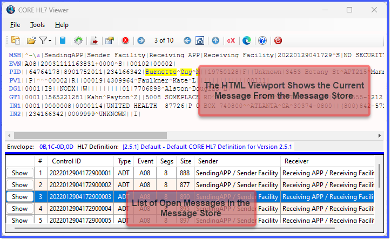The height and width of the screenshot is (240, 391).
Task: Click the envelope value 0B,1C-0D,0D
Action: [x=56, y=147]
